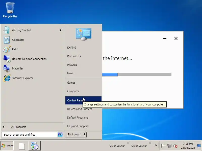This screenshot has height=151, width=202.
Task: Focus the Search programs and files field
Action: pyautogui.click(x=30, y=135)
